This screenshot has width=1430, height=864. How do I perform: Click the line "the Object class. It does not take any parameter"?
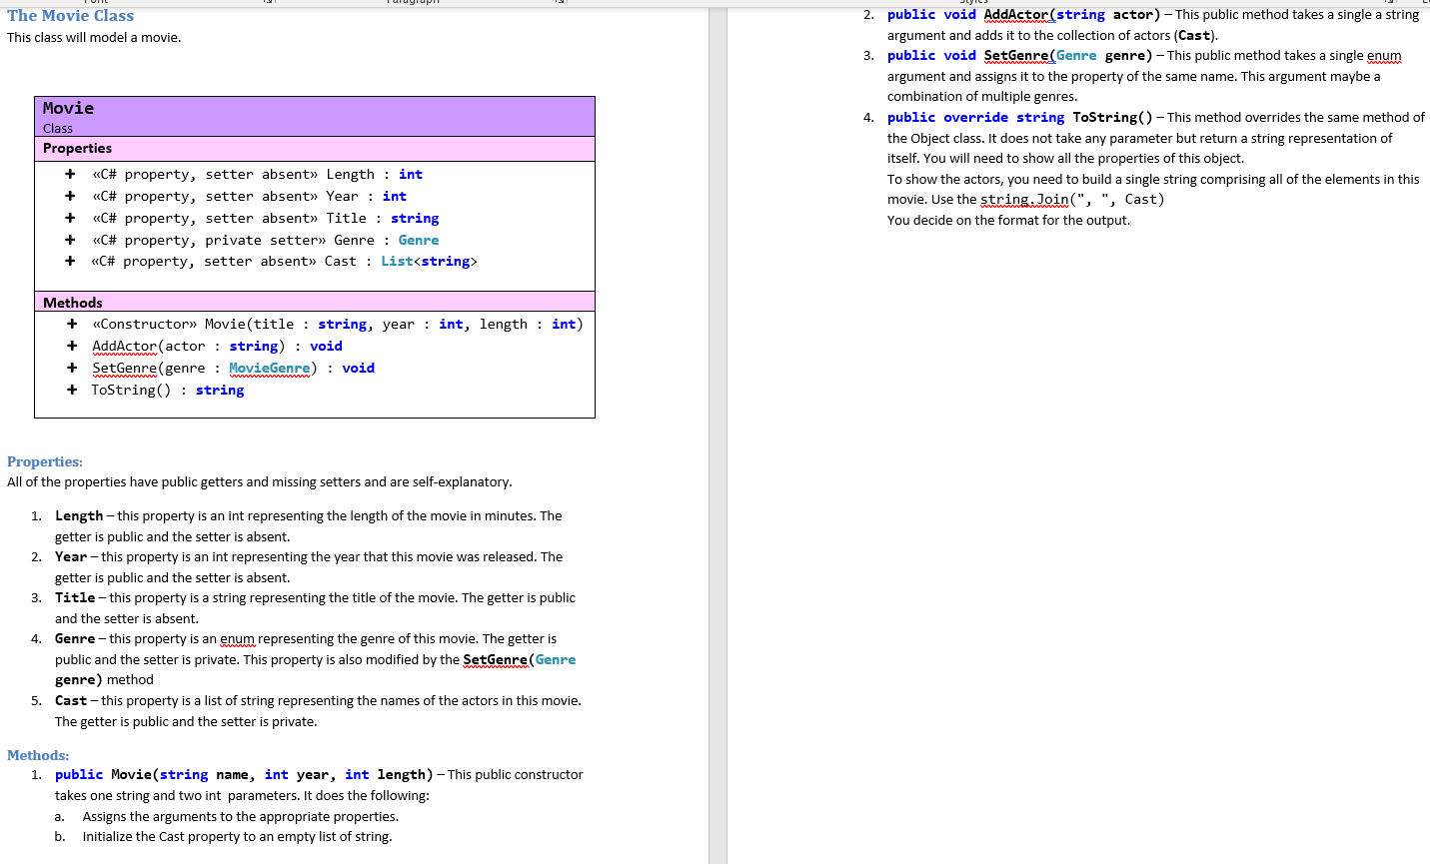[x=1139, y=139]
